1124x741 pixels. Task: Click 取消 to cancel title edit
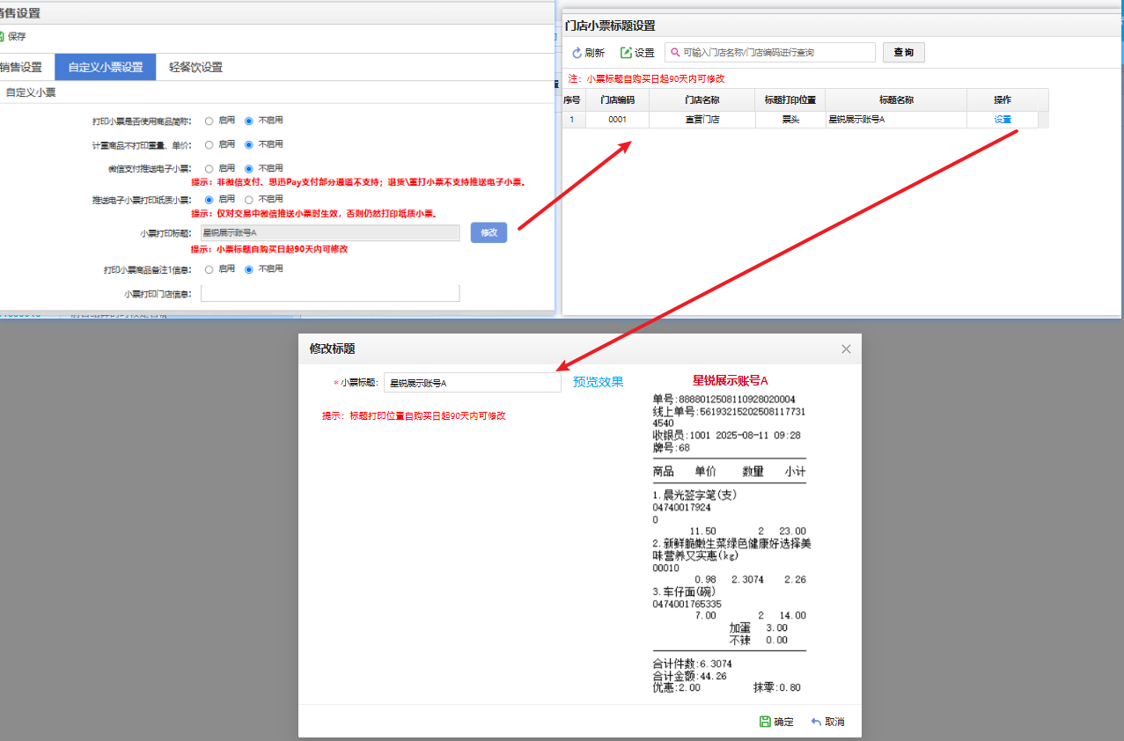tap(826, 722)
